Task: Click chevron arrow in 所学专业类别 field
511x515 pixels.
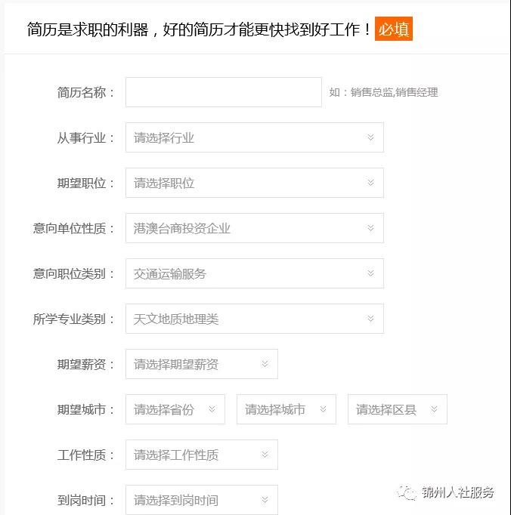Action: click(370, 319)
